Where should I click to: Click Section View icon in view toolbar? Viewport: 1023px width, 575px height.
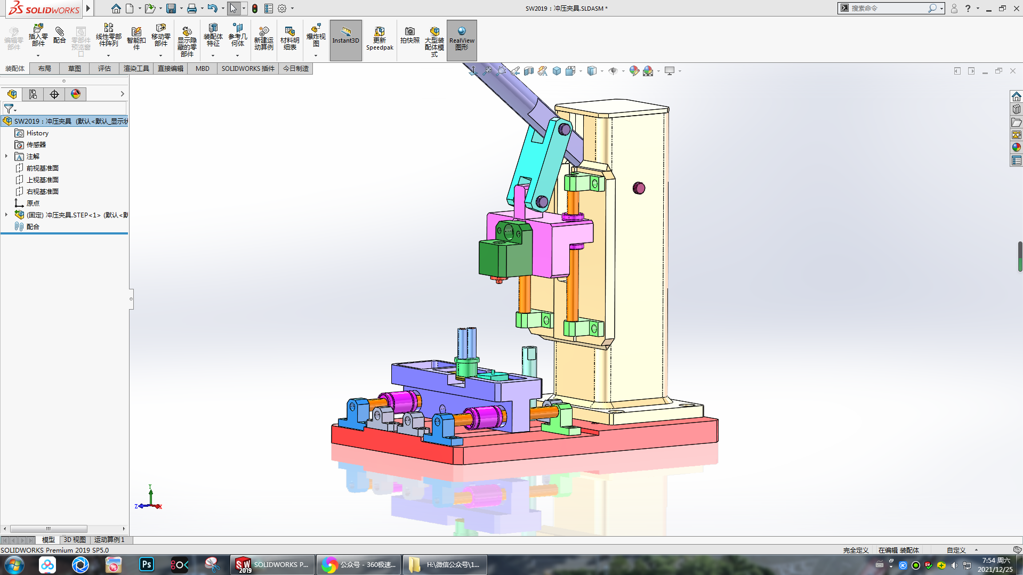coord(529,71)
